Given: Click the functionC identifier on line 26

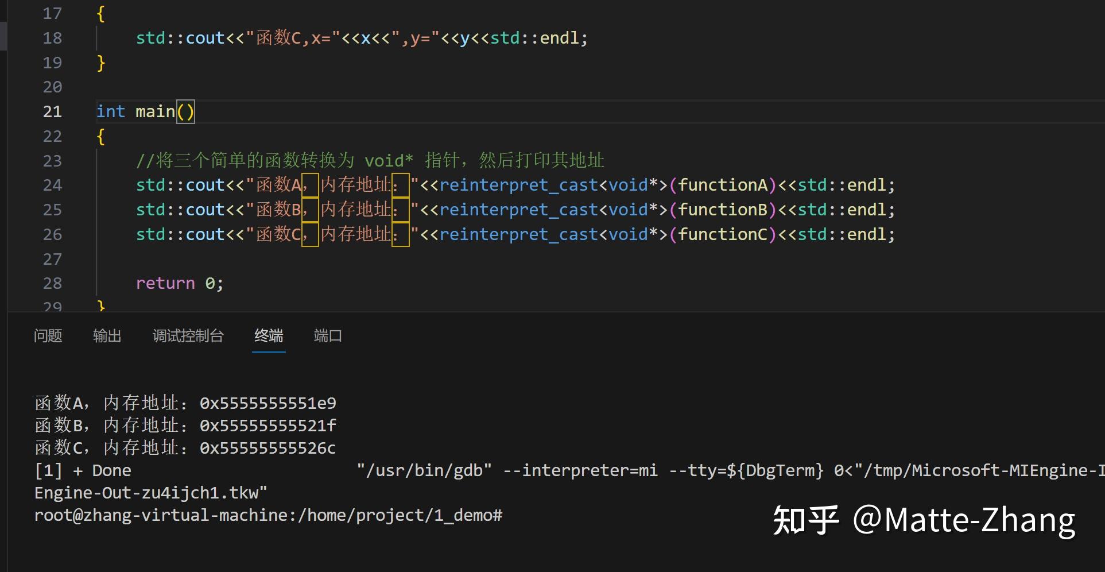Looking at the screenshot, I should click(x=721, y=234).
